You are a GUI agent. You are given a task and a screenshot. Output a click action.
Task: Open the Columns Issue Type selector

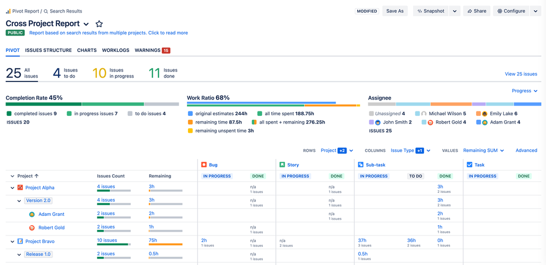[x=410, y=150]
